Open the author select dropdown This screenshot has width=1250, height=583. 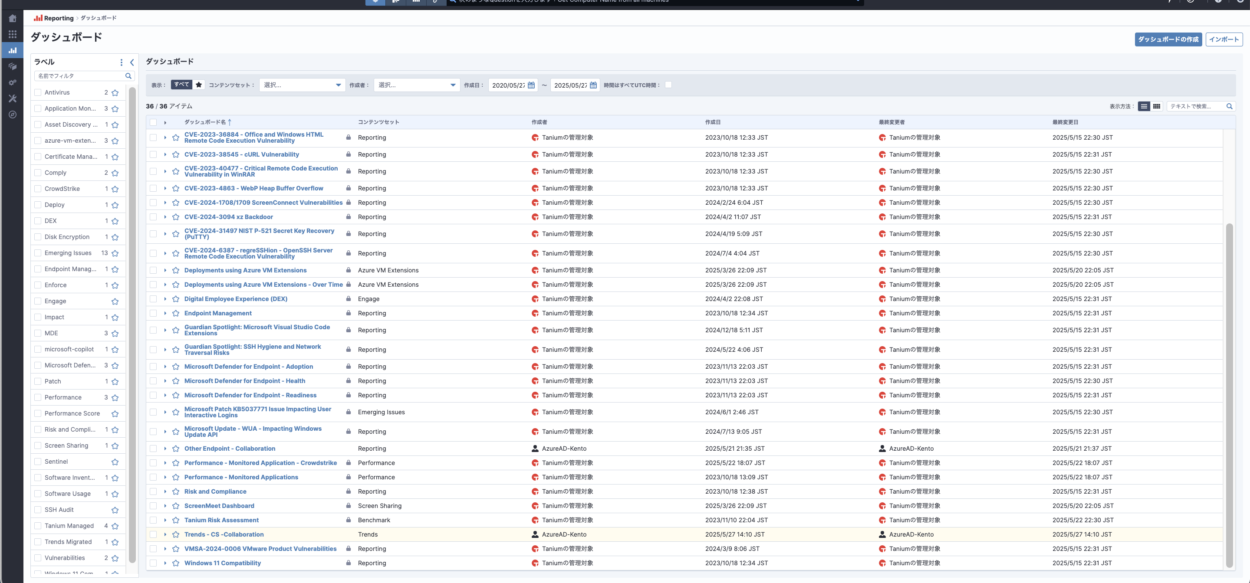point(416,85)
